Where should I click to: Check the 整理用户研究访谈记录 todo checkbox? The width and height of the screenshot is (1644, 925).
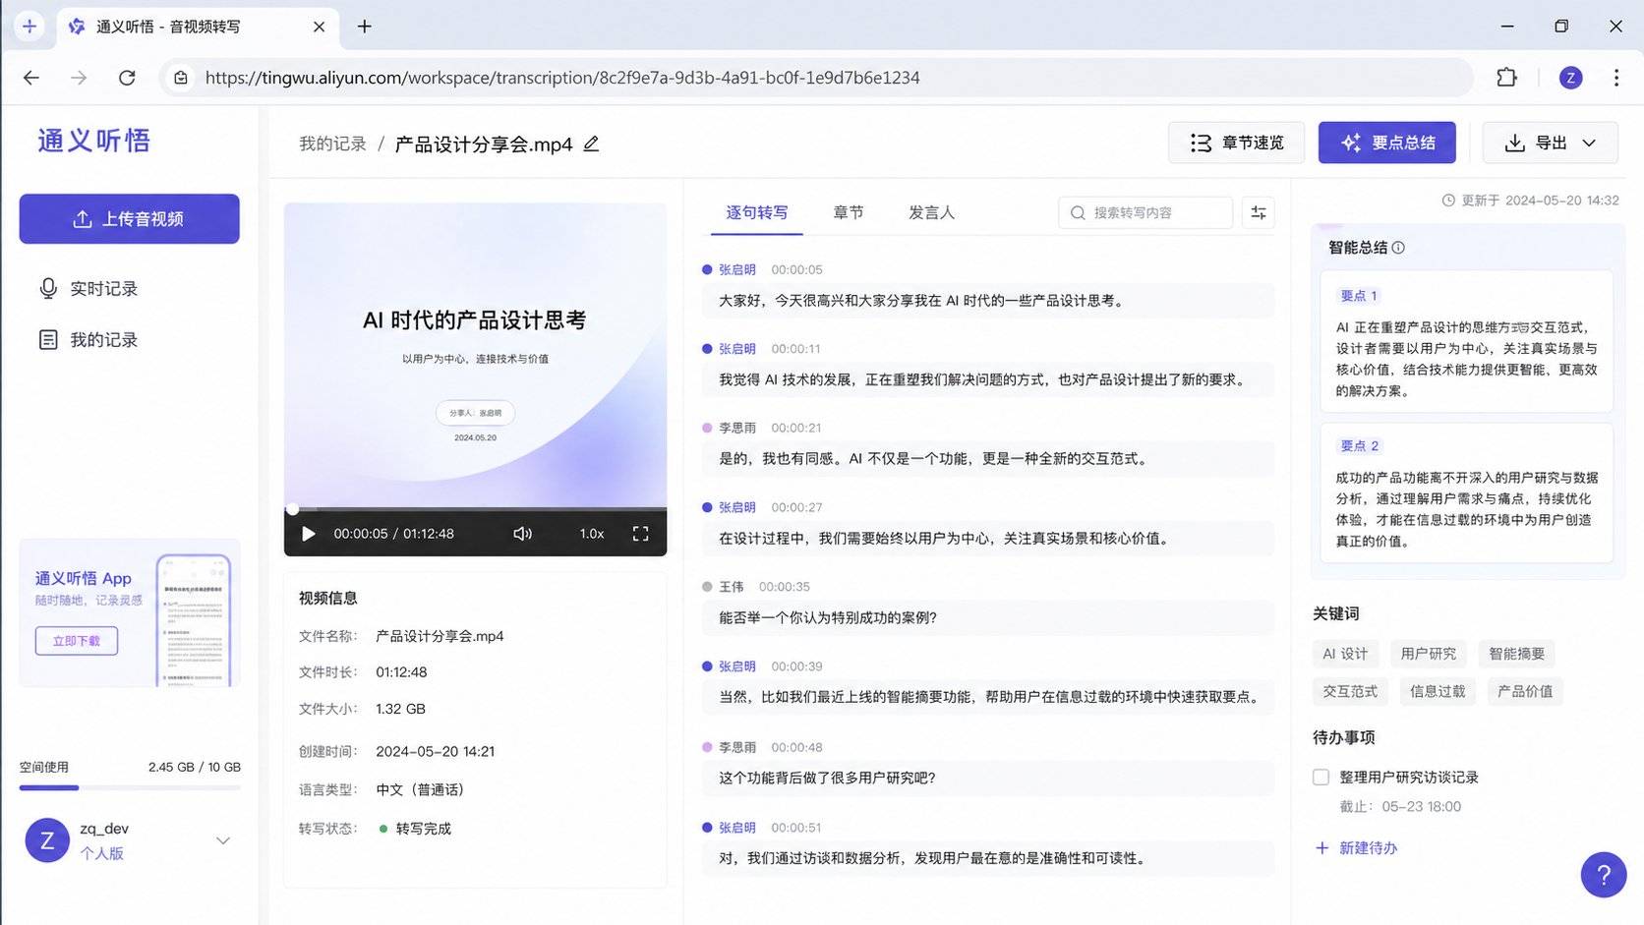[1321, 778]
